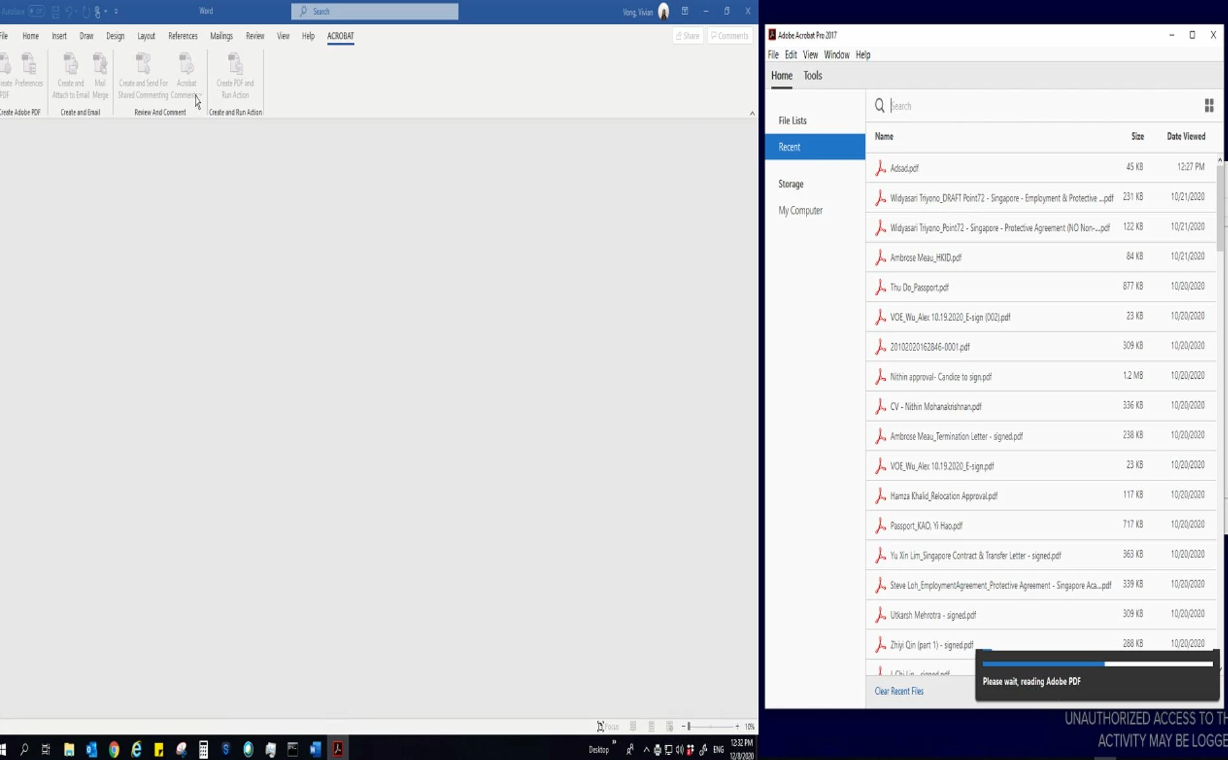Click zoom out minus in Word
Screen dimensions: 1228x760
pyautogui.click(x=683, y=726)
